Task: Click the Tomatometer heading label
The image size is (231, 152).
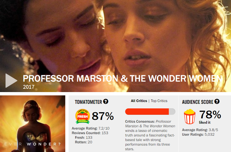Action: pyautogui.click(x=88, y=102)
